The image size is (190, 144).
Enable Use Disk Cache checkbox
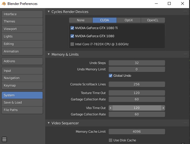111,140
